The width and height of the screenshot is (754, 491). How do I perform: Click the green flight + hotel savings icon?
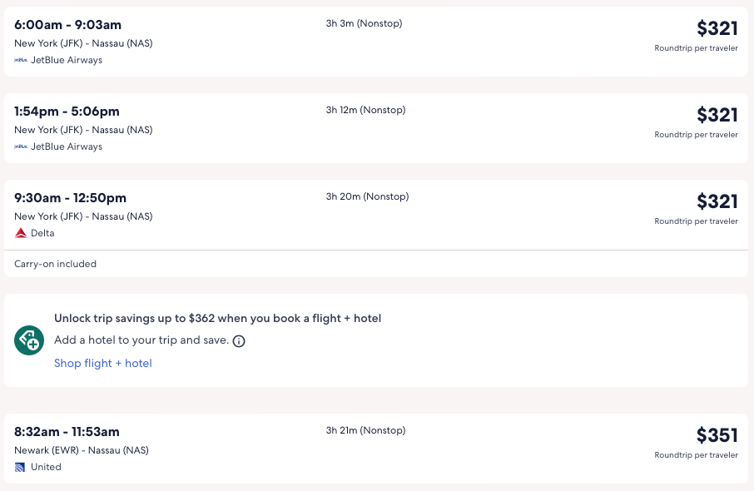(x=29, y=340)
